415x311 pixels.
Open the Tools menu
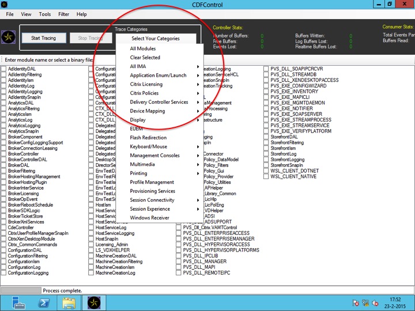point(45,14)
